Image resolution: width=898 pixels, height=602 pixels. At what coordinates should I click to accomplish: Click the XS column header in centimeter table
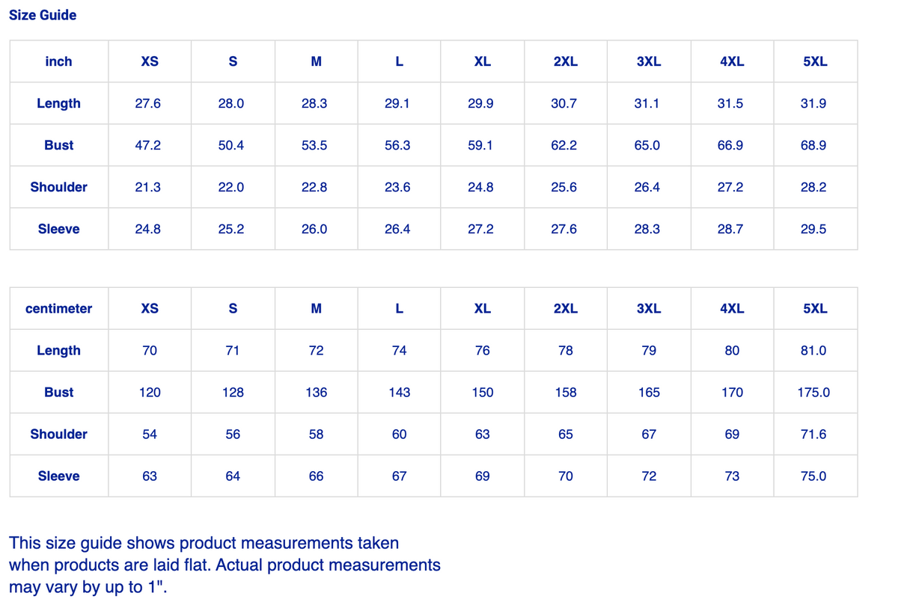pos(150,308)
